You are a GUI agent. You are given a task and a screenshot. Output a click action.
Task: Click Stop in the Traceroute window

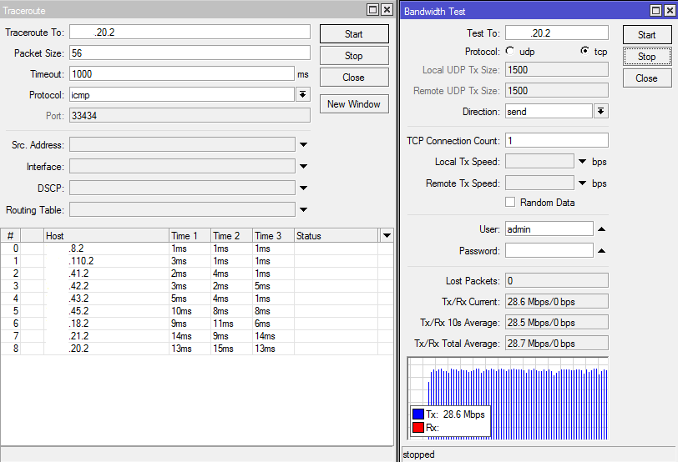pyautogui.click(x=354, y=56)
